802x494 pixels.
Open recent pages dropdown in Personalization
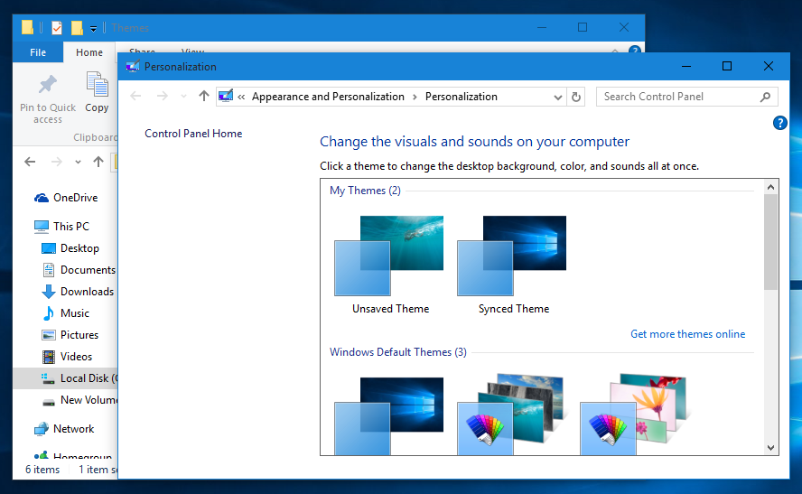click(x=183, y=96)
